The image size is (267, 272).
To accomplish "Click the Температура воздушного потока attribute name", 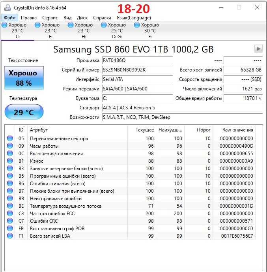I will 65,206.
